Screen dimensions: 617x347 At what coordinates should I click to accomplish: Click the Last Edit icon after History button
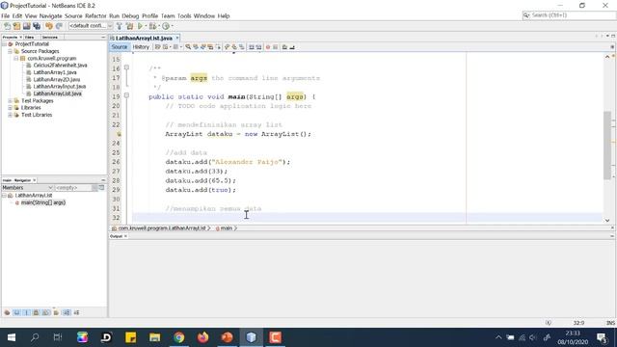point(158,47)
